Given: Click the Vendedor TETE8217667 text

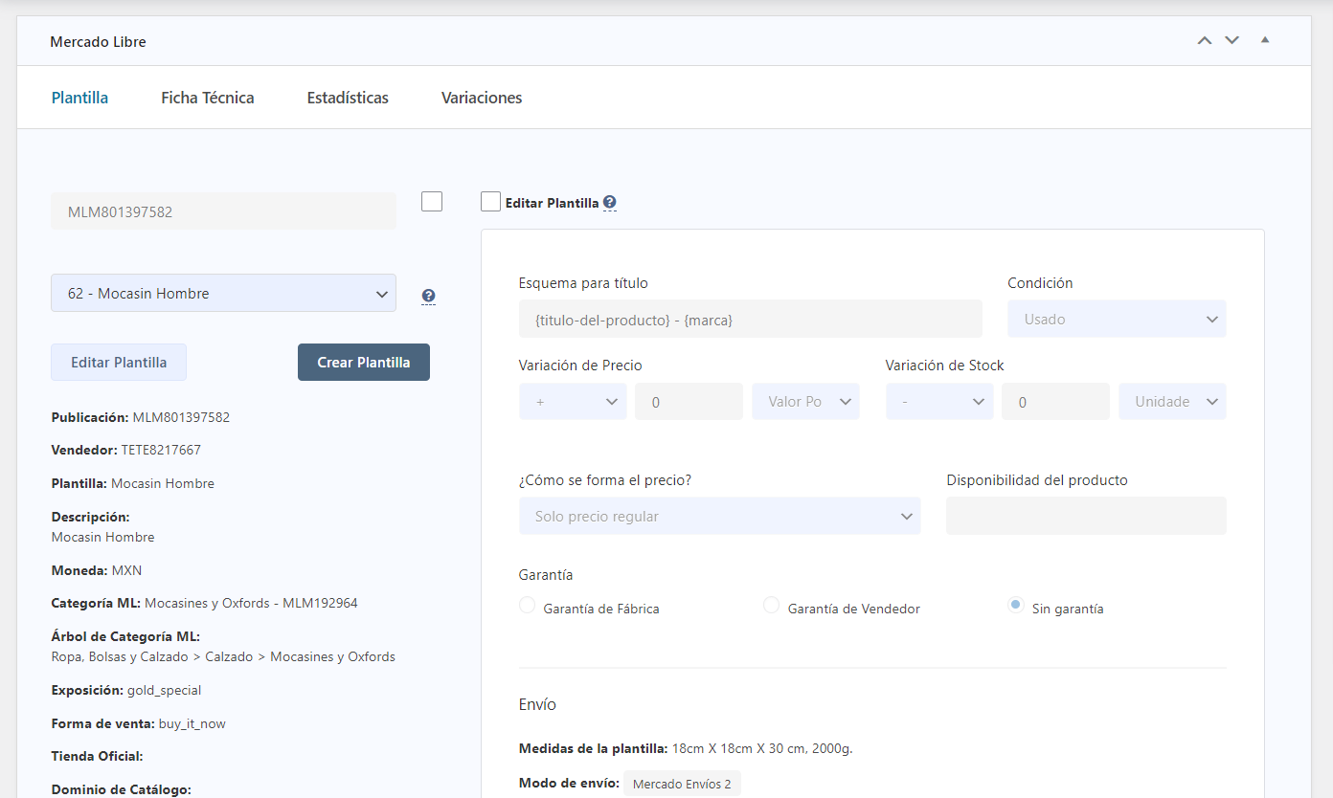Looking at the screenshot, I should pos(126,450).
